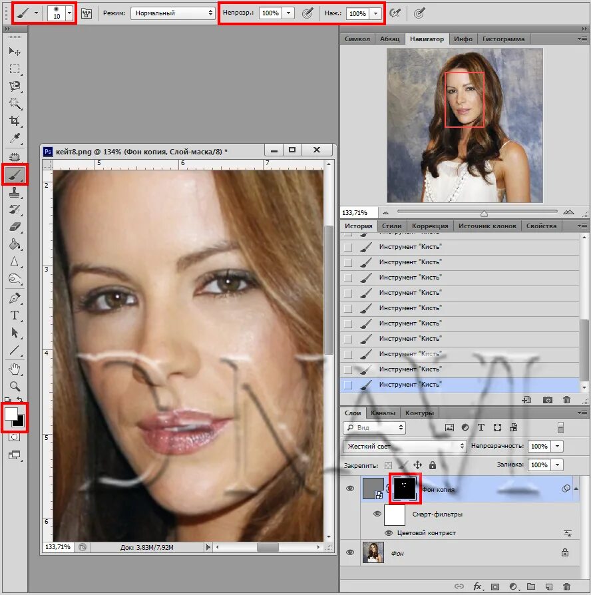Click foreground white color swatch
This screenshot has height=595, width=591.
pos(10,413)
